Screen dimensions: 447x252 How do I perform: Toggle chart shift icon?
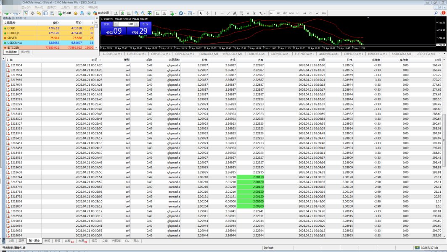(x=164, y=13)
